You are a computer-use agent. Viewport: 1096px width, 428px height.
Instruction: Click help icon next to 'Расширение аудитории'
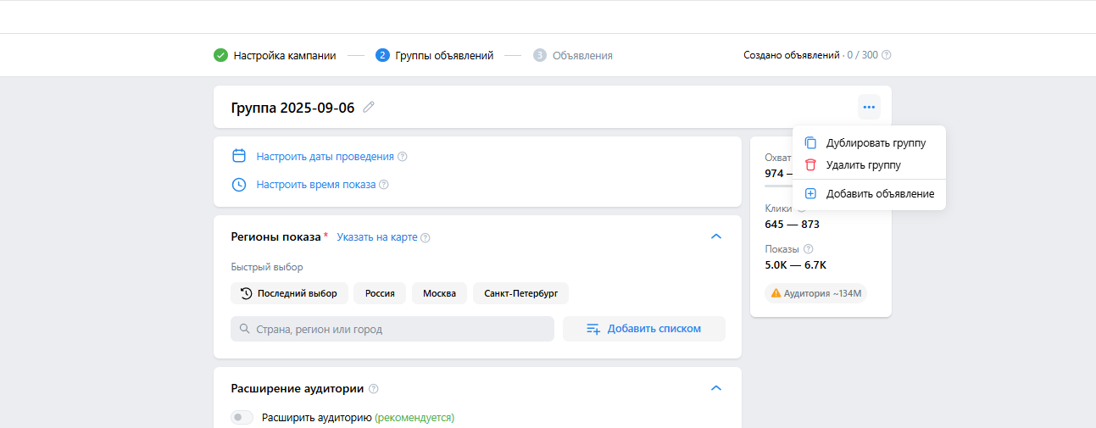tap(374, 389)
